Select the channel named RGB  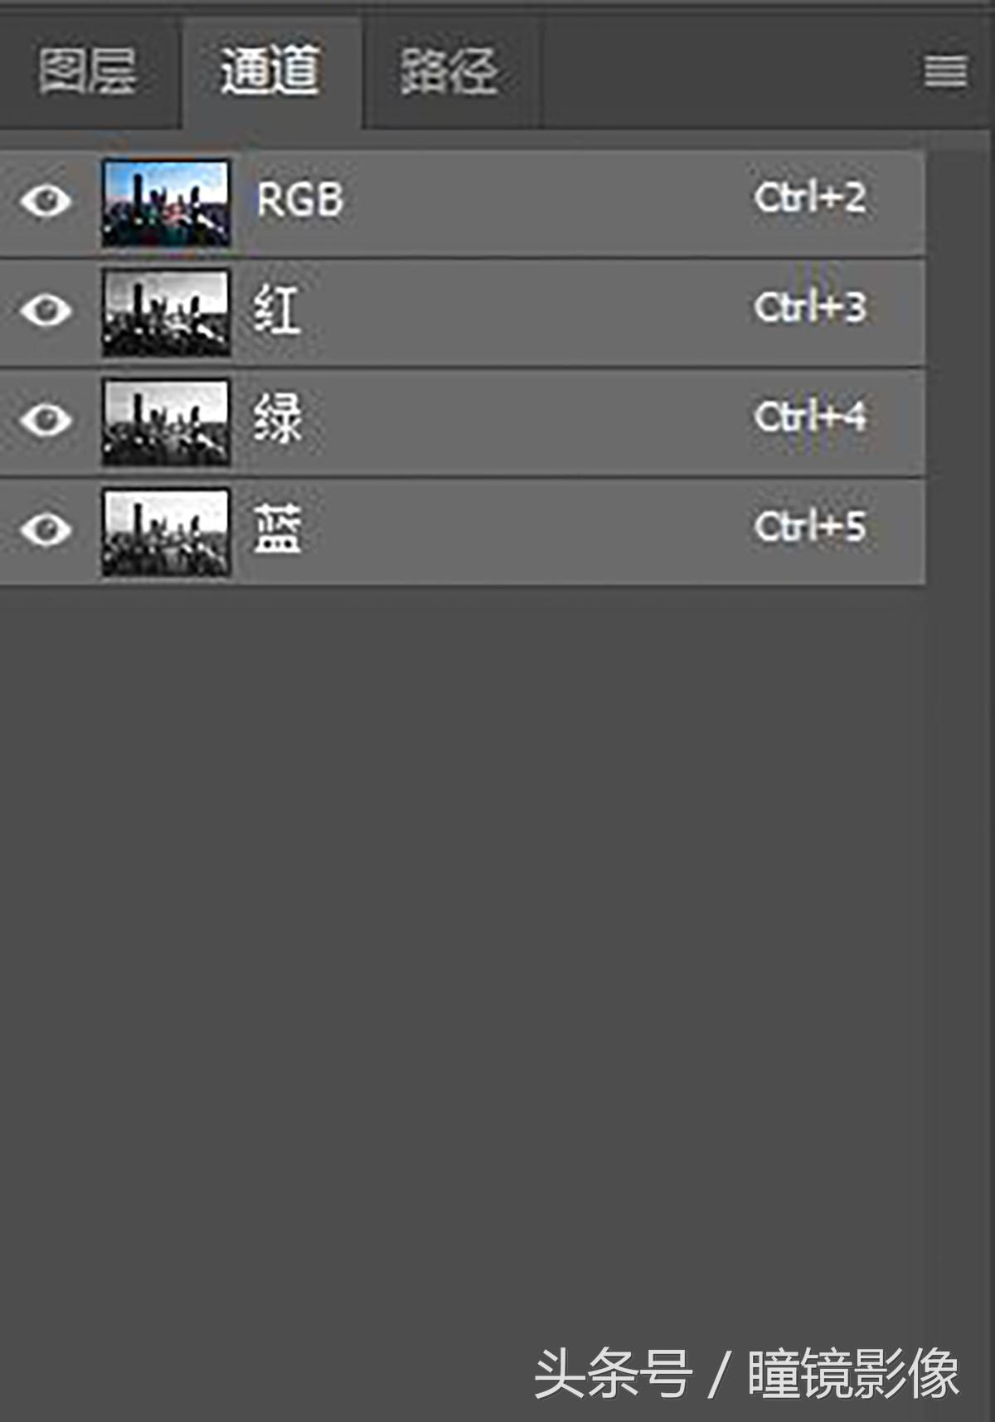pos(300,201)
